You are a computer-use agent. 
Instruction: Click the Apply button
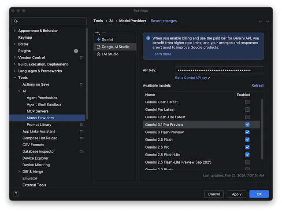point(237,194)
